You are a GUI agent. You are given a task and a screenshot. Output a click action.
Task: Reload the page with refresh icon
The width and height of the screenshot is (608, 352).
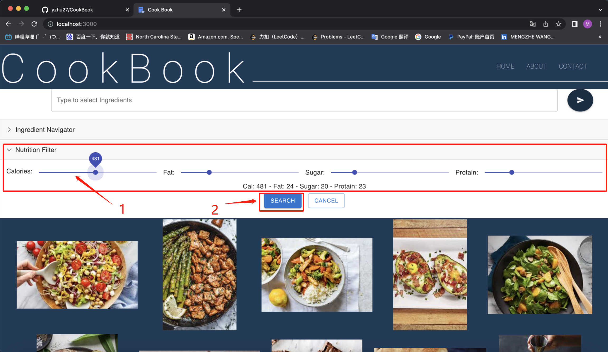coord(34,24)
